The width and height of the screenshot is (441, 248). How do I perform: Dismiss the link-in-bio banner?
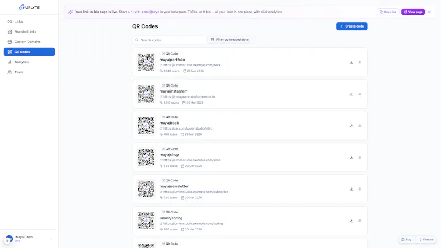point(429,12)
